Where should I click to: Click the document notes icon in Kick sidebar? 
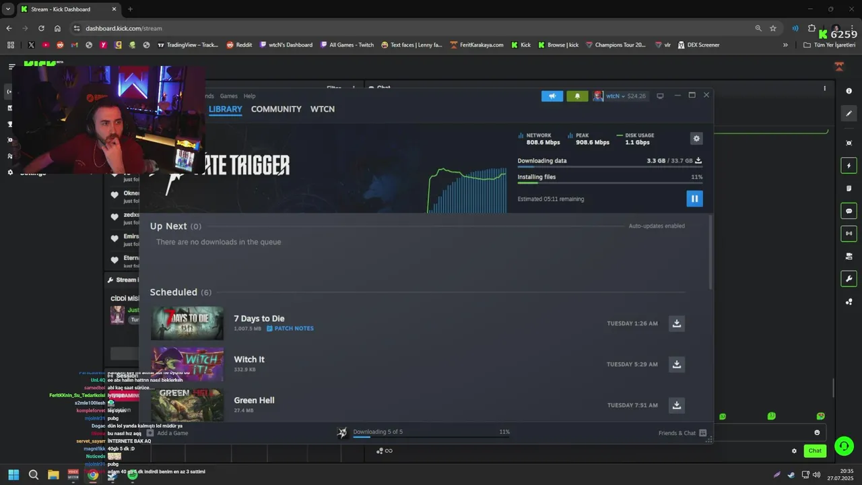click(849, 189)
